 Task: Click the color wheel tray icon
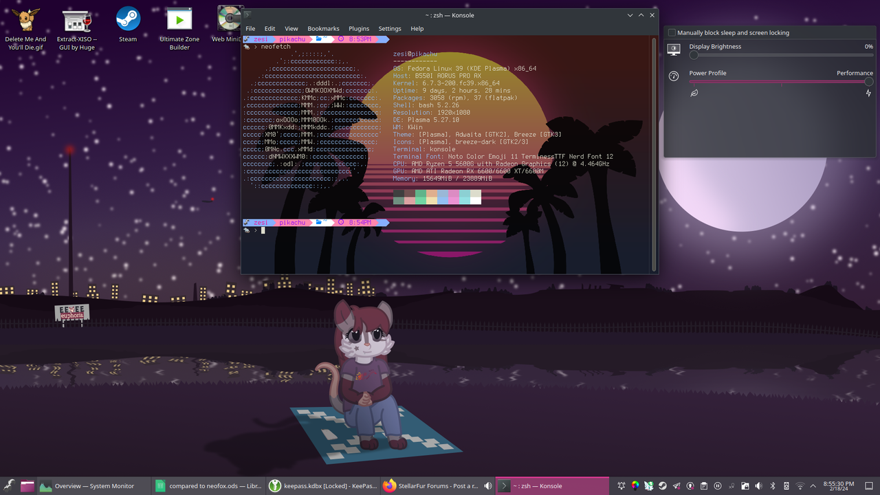[635, 486]
